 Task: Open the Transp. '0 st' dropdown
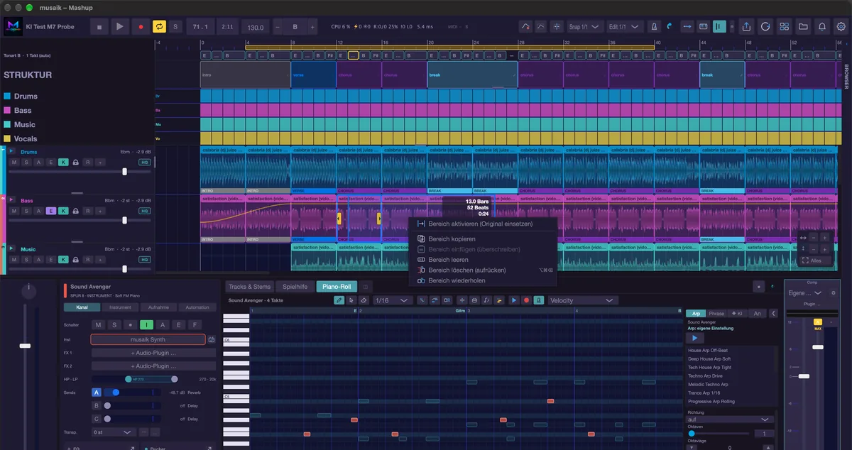[x=114, y=432]
